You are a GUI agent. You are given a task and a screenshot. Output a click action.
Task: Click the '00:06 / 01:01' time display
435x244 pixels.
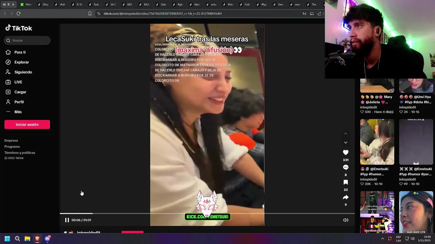click(81, 220)
